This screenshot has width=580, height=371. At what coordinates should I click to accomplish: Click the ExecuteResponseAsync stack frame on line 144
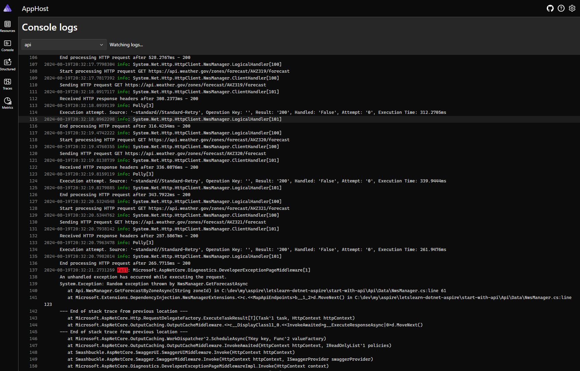point(245,325)
